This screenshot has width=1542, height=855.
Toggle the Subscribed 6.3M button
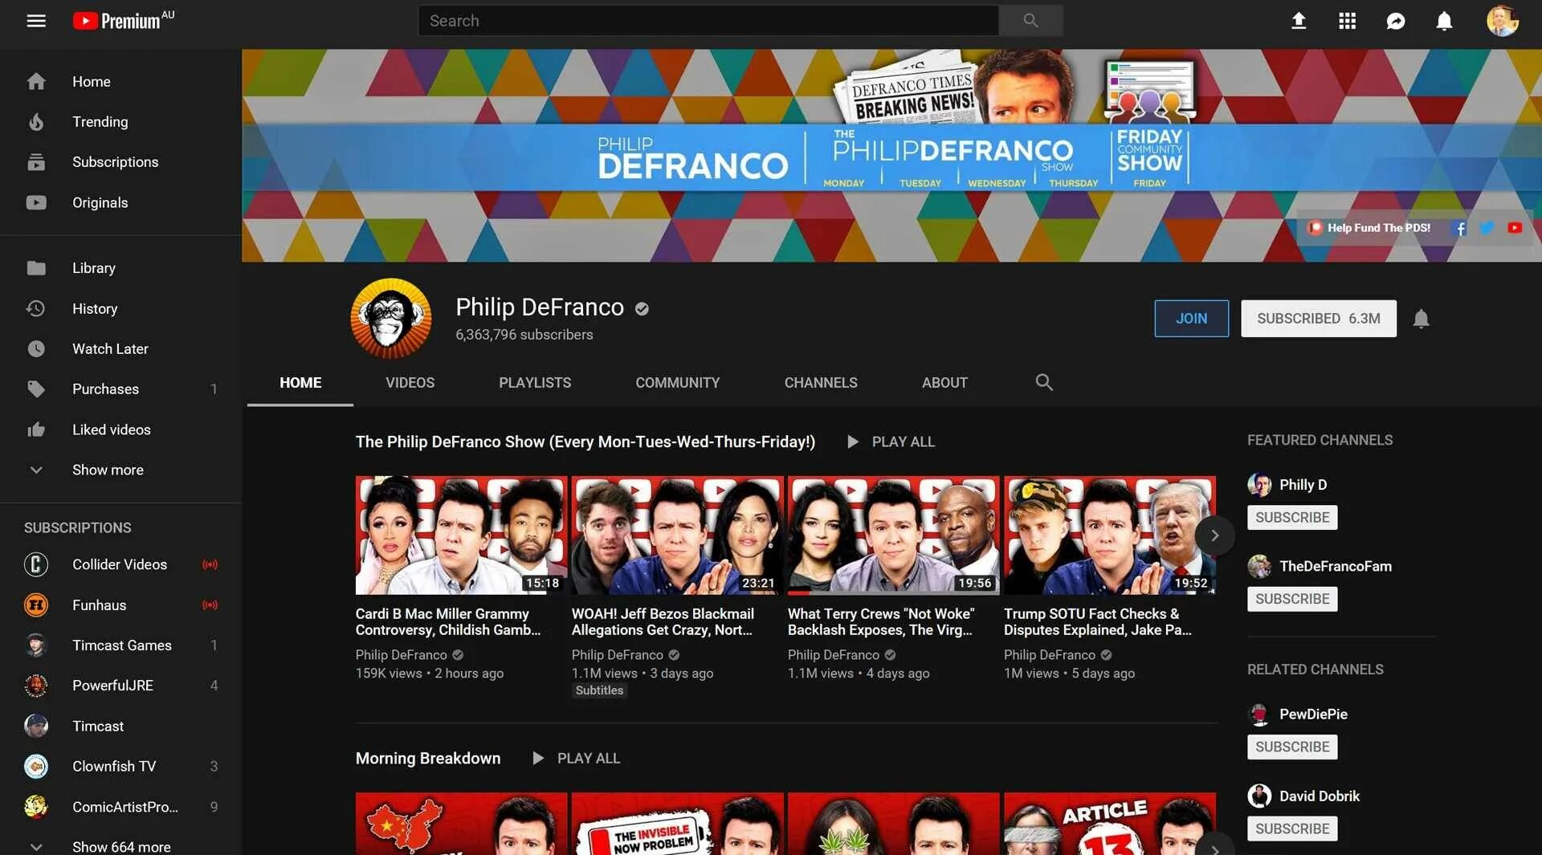(x=1319, y=319)
